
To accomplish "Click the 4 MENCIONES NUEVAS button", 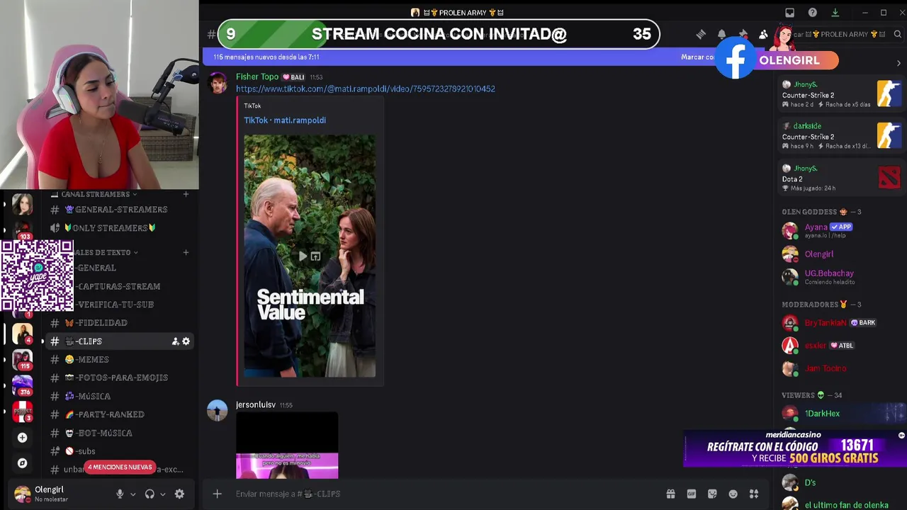I will (x=120, y=467).
